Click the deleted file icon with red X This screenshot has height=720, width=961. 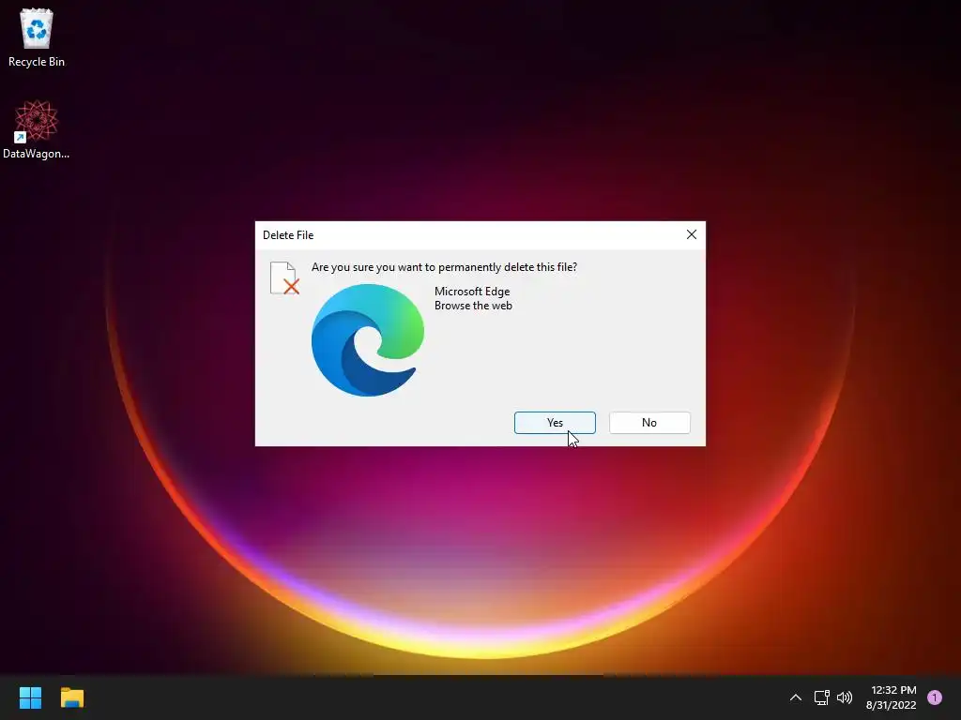[x=284, y=277]
